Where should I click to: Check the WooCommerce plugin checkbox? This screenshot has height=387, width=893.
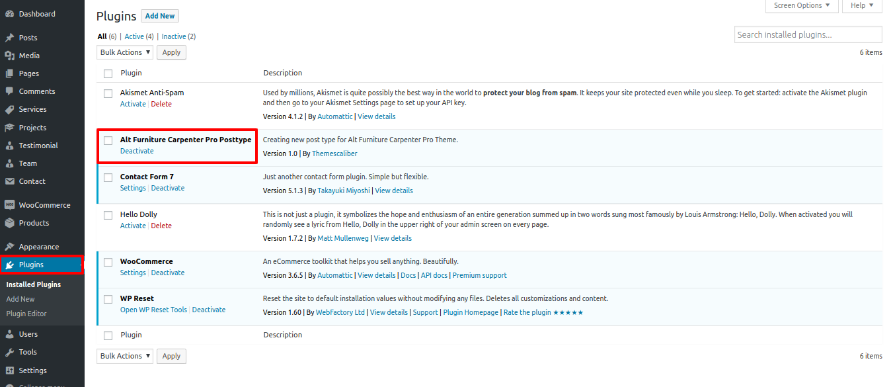click(108, 262)
